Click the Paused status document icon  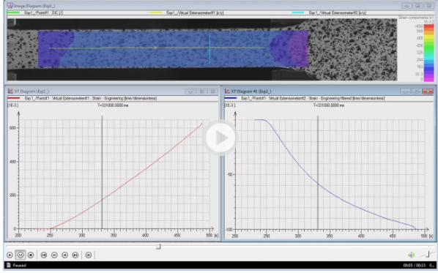9,265
